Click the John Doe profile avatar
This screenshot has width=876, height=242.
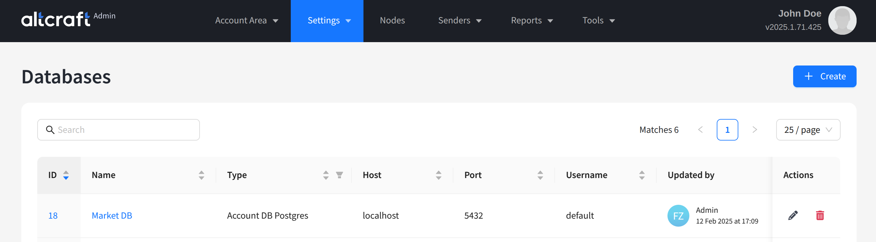842,20
